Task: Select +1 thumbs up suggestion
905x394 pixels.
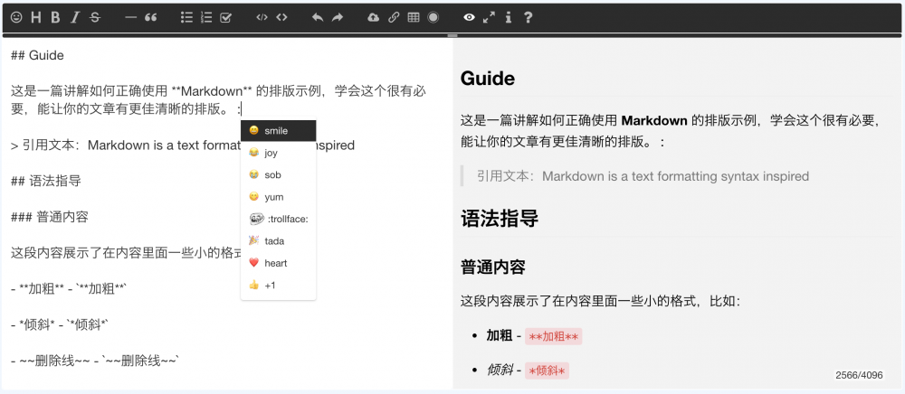Action: click(x=278, y=286)
